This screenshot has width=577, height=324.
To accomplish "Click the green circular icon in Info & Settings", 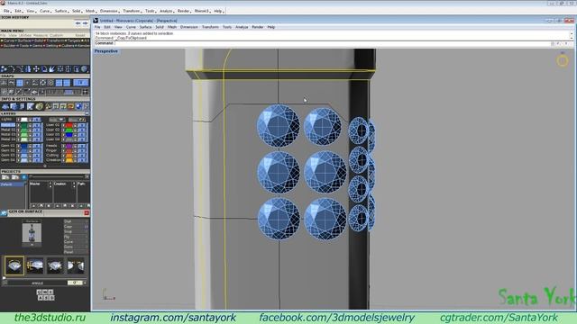I will pos(39,106).
